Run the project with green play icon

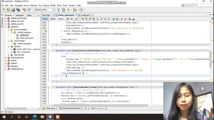point(69,10)
